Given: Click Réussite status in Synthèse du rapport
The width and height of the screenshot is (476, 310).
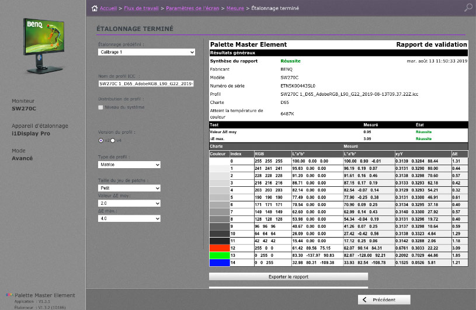Looking at the screenshot, I should click(290, 61).
